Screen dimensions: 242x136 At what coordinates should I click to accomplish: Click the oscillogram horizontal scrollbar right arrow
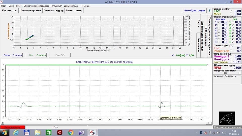coord(210,123)
